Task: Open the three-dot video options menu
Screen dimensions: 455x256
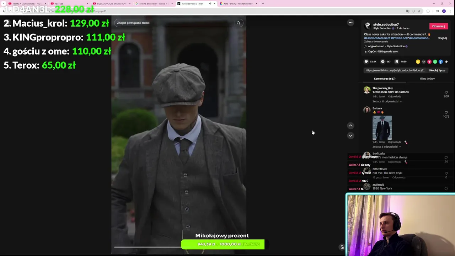Action: click(x=350, y=22)
